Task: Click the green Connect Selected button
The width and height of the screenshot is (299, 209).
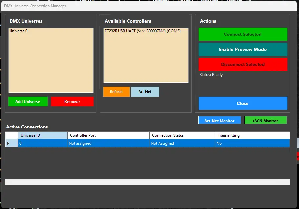Action: click(243, 34)
